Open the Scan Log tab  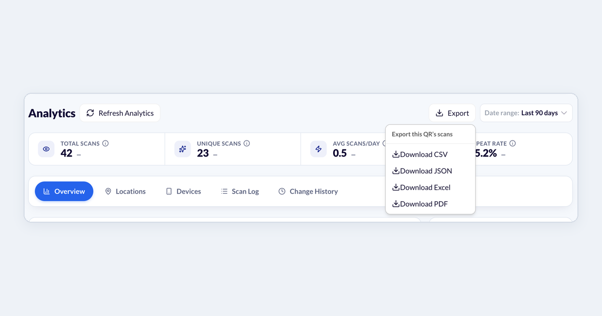coord(240,191)
